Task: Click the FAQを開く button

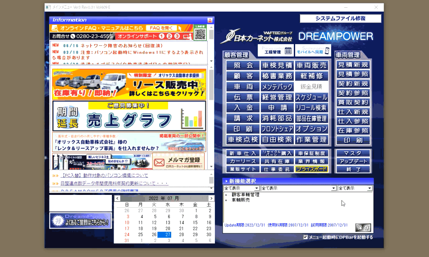Action: tap(161, 28)
